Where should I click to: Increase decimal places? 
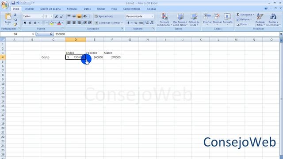(147, 23)
